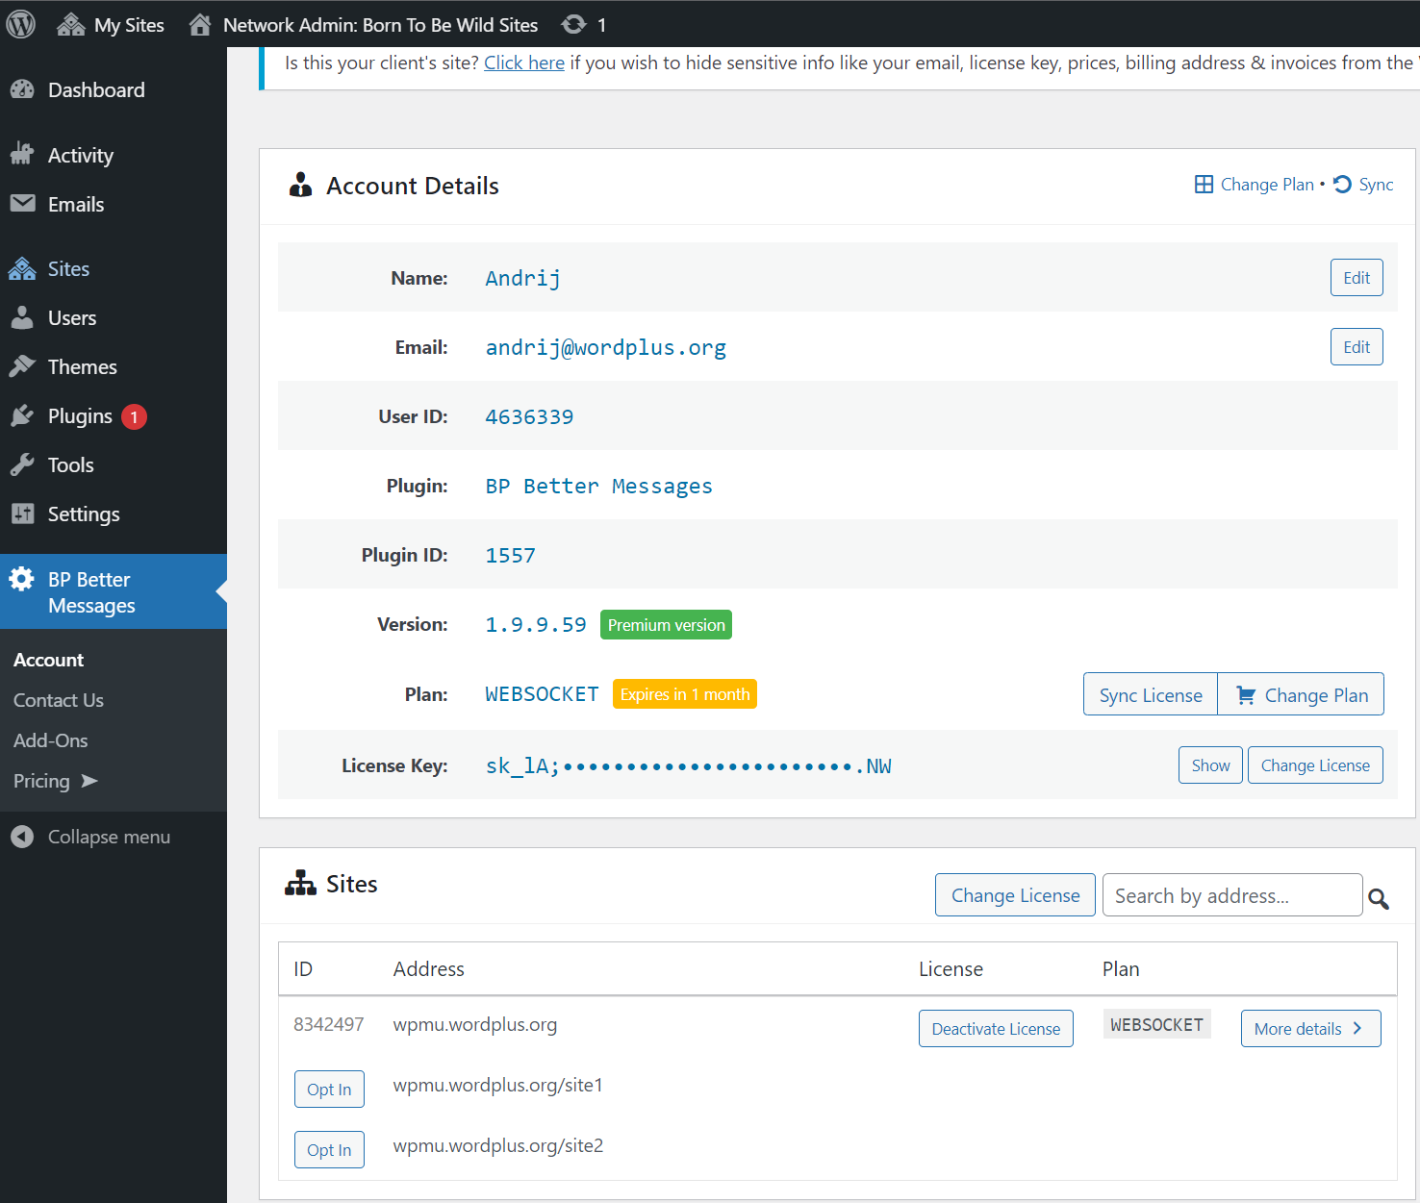
Task: Edit the Email address
Action: click(x=1357, y=347)
